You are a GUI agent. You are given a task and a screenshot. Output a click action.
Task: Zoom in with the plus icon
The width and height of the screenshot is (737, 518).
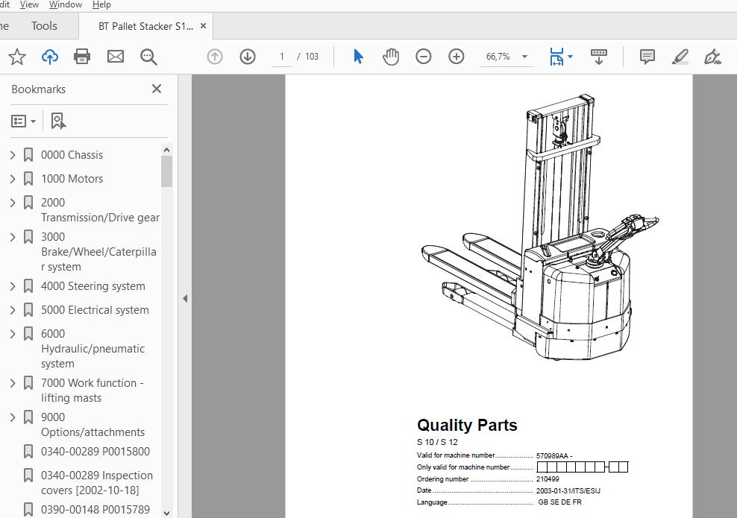coord(457,57)
